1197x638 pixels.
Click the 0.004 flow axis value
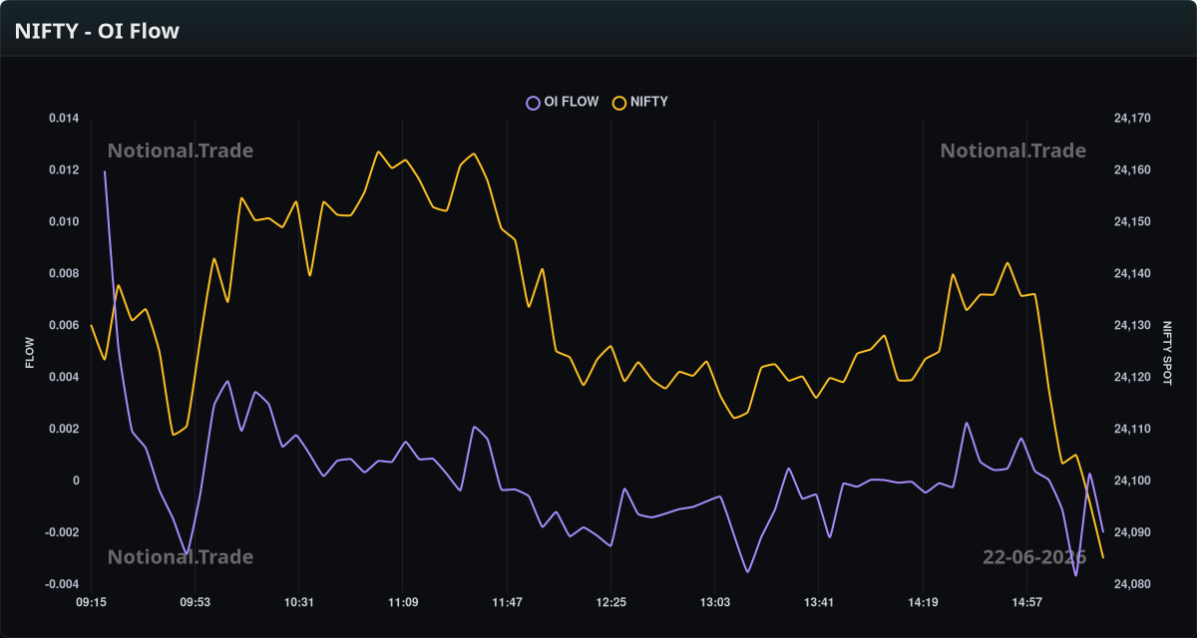point(64,378)
